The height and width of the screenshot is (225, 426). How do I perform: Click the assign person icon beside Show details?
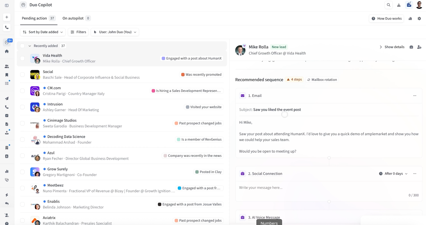419,47
